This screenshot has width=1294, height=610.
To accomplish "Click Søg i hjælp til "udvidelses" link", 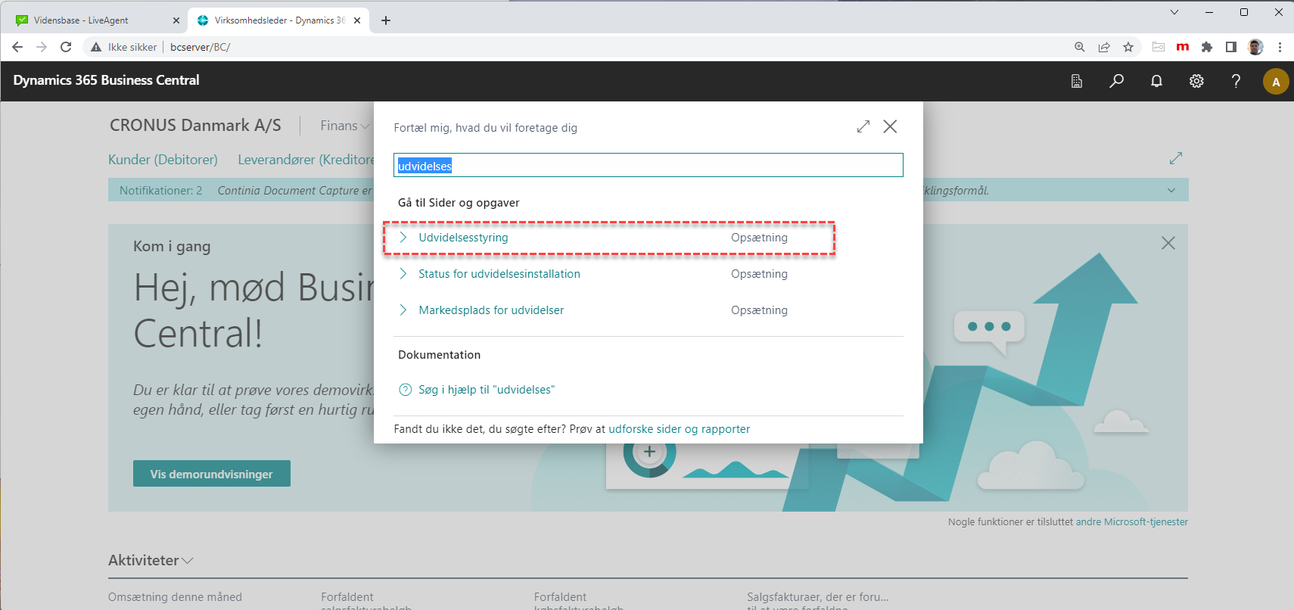I will pos(487,390).
